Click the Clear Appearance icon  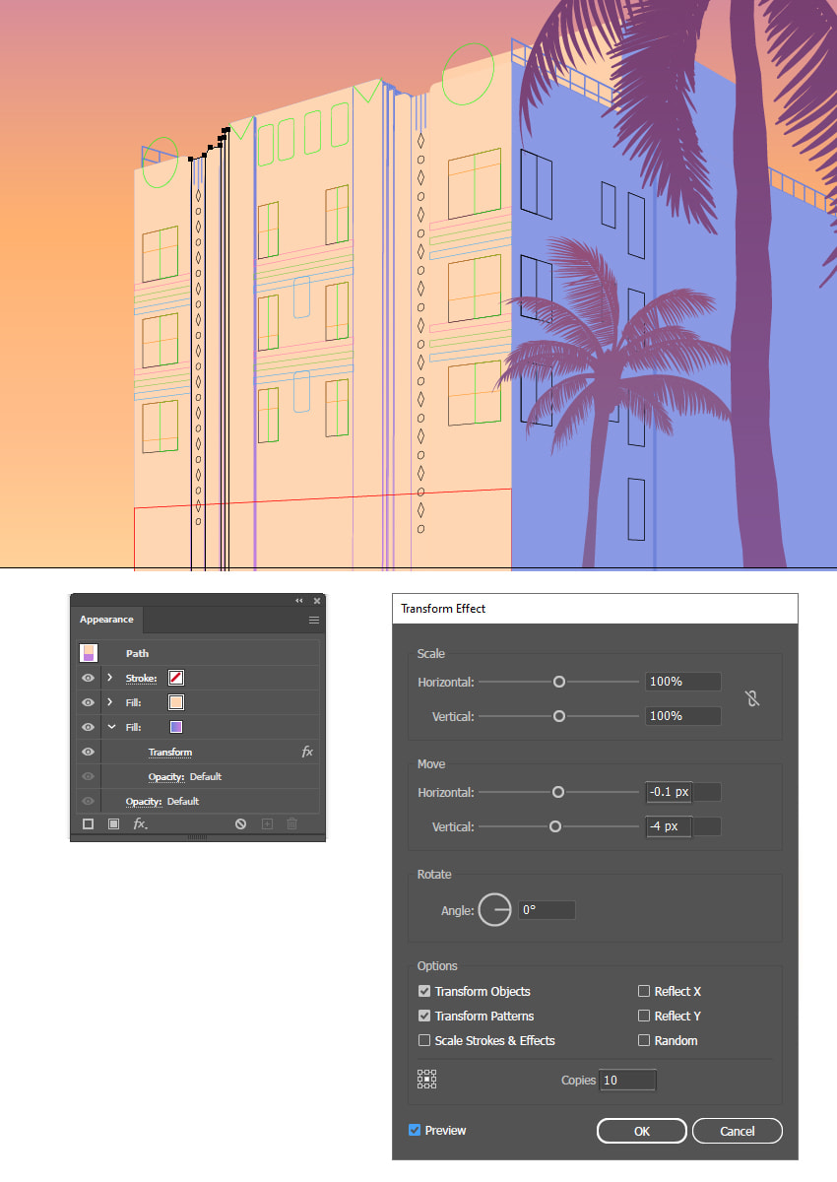point(240,823)
